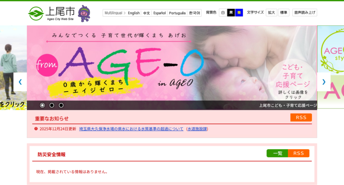Screen dimensions: 344x185
Task: Go to previous carousel slide arrow
Action: point(20,82)
